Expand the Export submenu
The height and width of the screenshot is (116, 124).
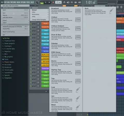[15, 23]
